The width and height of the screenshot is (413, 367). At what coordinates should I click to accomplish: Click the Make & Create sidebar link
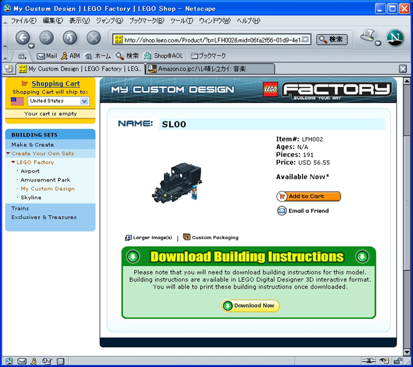[x=32, y=144]
